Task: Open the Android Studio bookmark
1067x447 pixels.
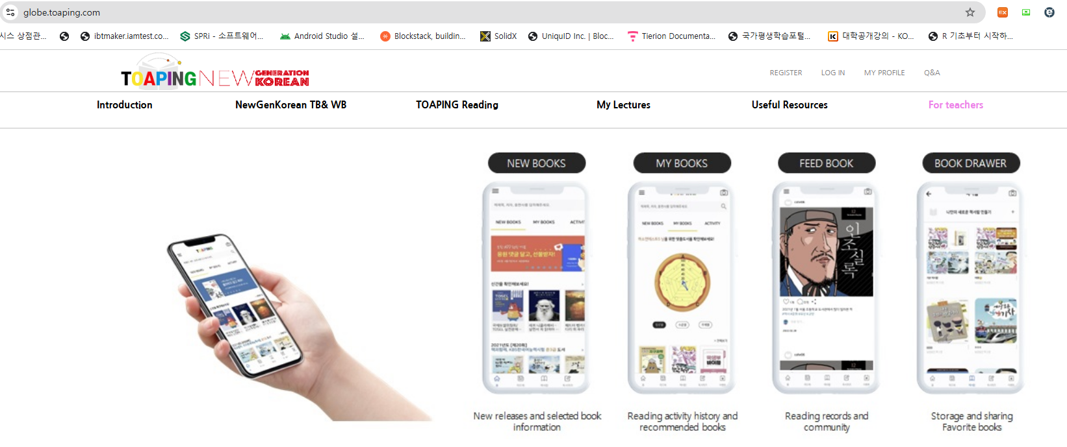Action: (322, 36)
